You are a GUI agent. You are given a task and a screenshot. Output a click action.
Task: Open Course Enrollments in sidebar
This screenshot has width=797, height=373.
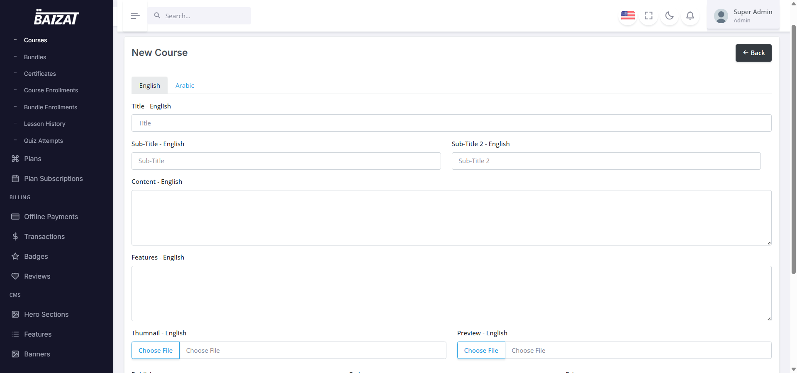tap(51, 90)
